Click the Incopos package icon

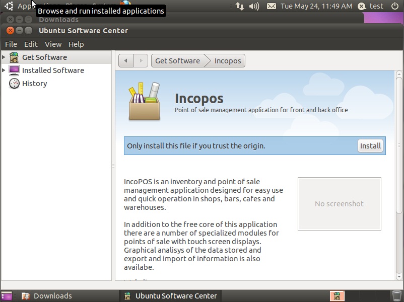(x=145, y=102)
